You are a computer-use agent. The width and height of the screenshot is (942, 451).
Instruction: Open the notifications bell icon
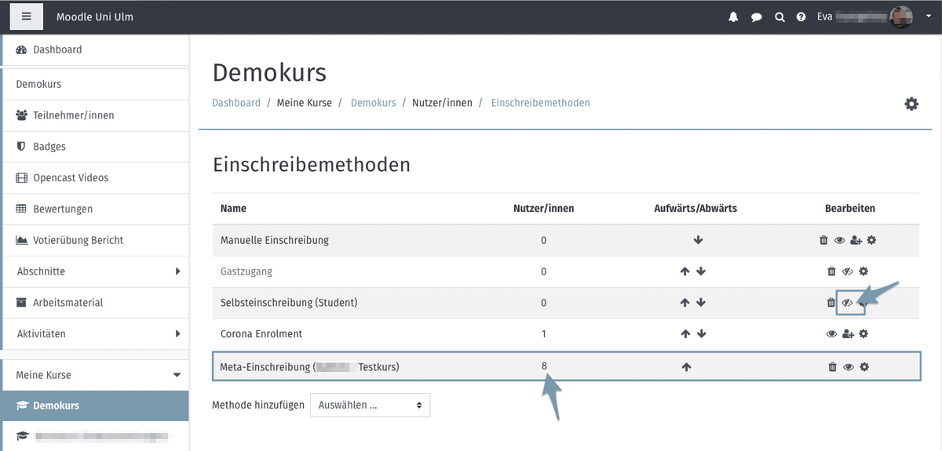733,16
